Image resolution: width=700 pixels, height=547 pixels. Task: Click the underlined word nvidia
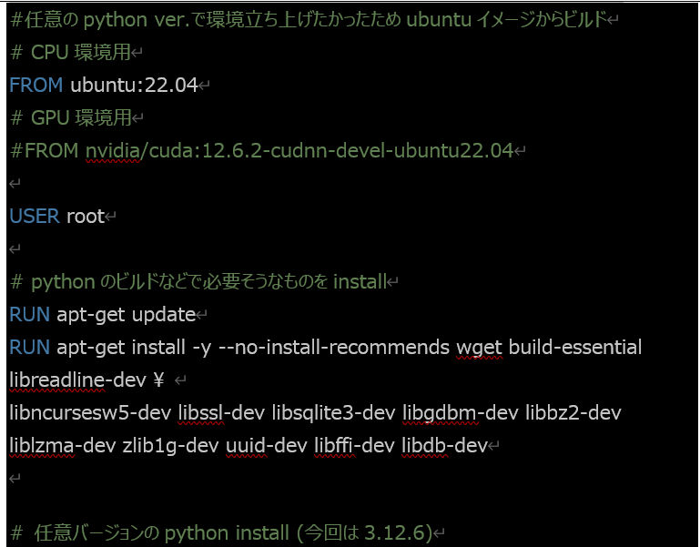tap(109, 151)
